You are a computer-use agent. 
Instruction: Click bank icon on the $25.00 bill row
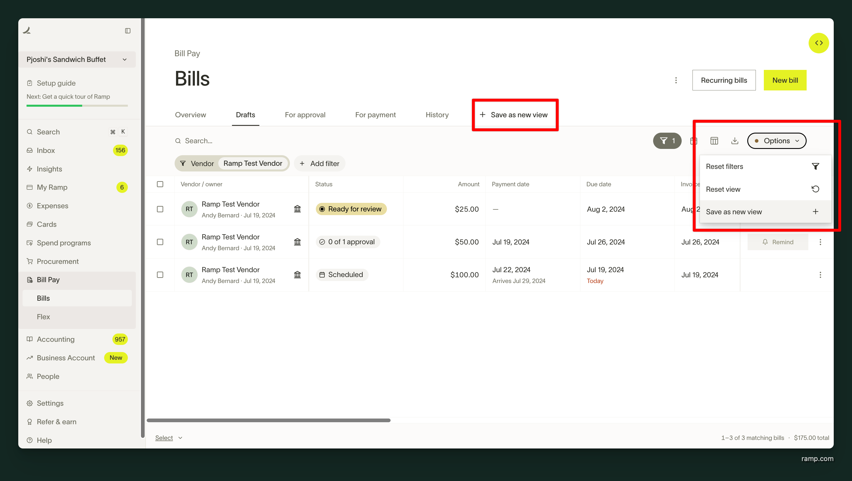pos(297,209)
